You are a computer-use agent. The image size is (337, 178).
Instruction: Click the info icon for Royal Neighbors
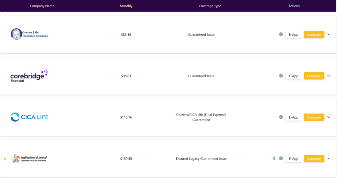[281, 158]
